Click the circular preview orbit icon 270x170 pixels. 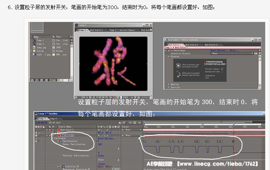pyautogui.click(x=178, y=65)
